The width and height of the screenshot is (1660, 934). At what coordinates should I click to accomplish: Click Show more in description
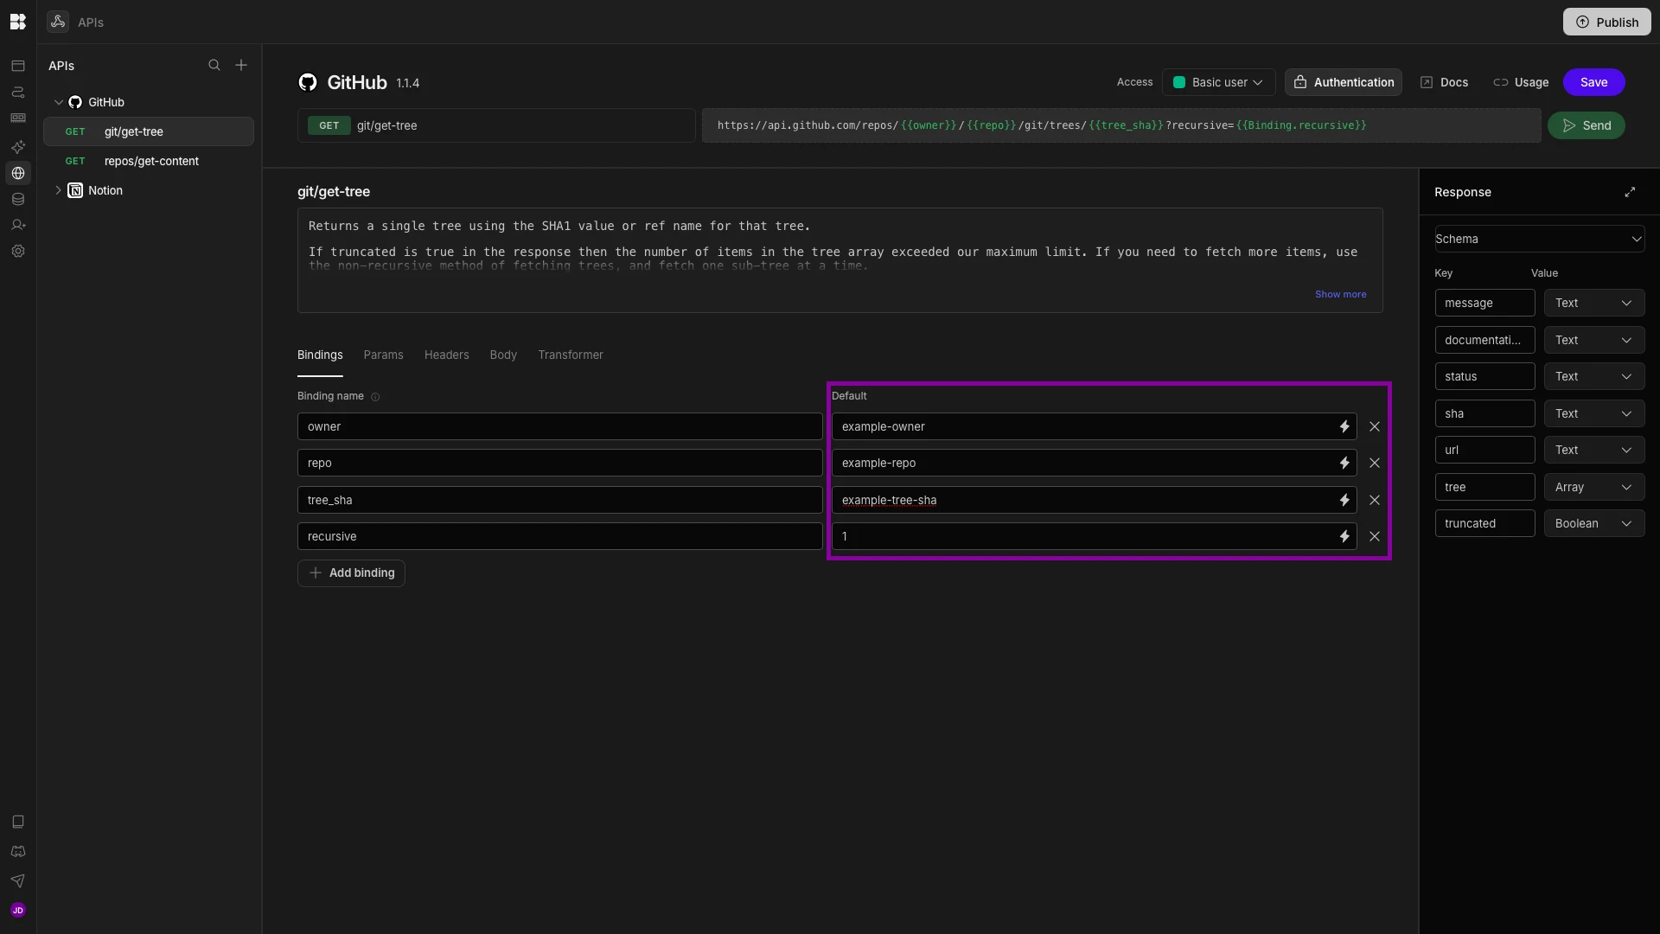pos(1340,294)
